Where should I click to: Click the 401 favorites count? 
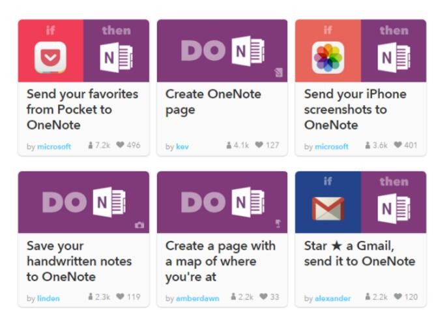pos(411,145)
